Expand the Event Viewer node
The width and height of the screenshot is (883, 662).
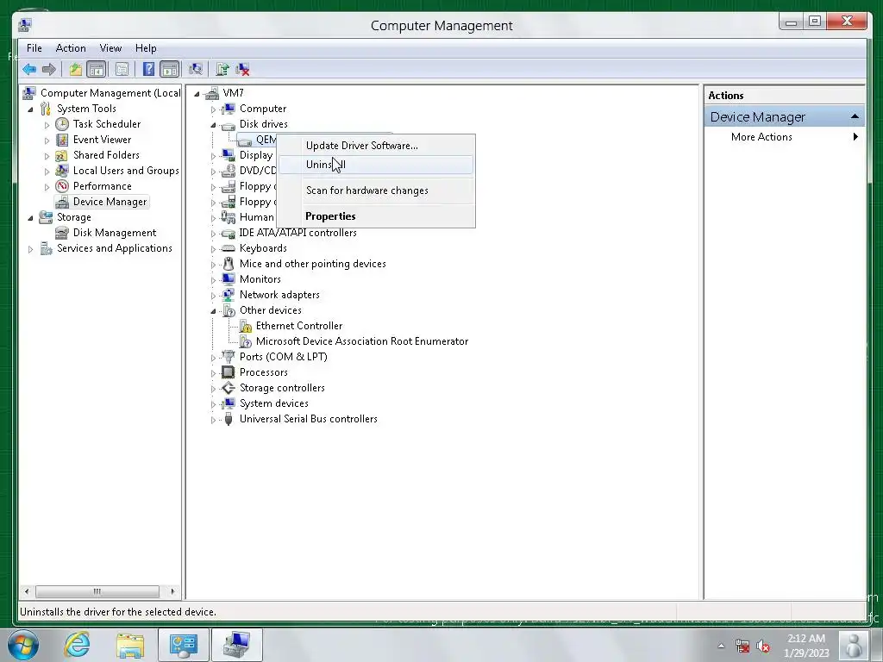[47, 141]
